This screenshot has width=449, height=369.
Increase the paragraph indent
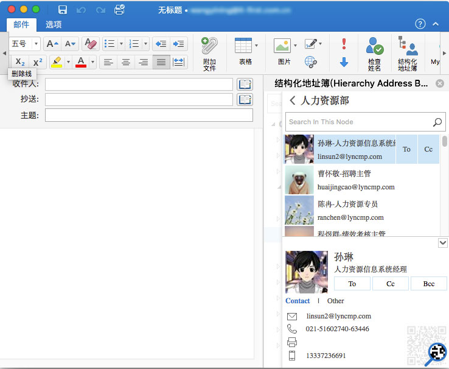[179, 44]
